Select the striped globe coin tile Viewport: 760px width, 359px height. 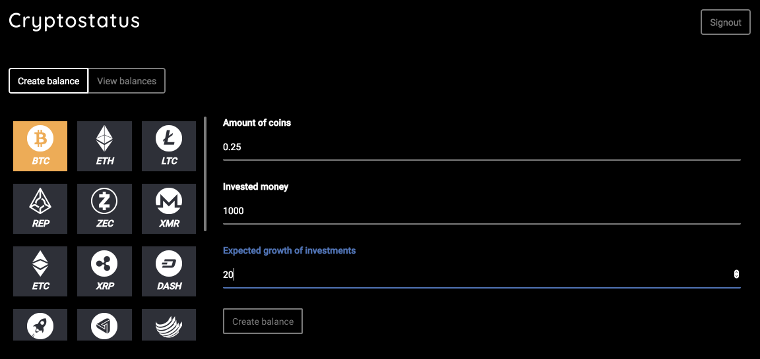point(169,325)
